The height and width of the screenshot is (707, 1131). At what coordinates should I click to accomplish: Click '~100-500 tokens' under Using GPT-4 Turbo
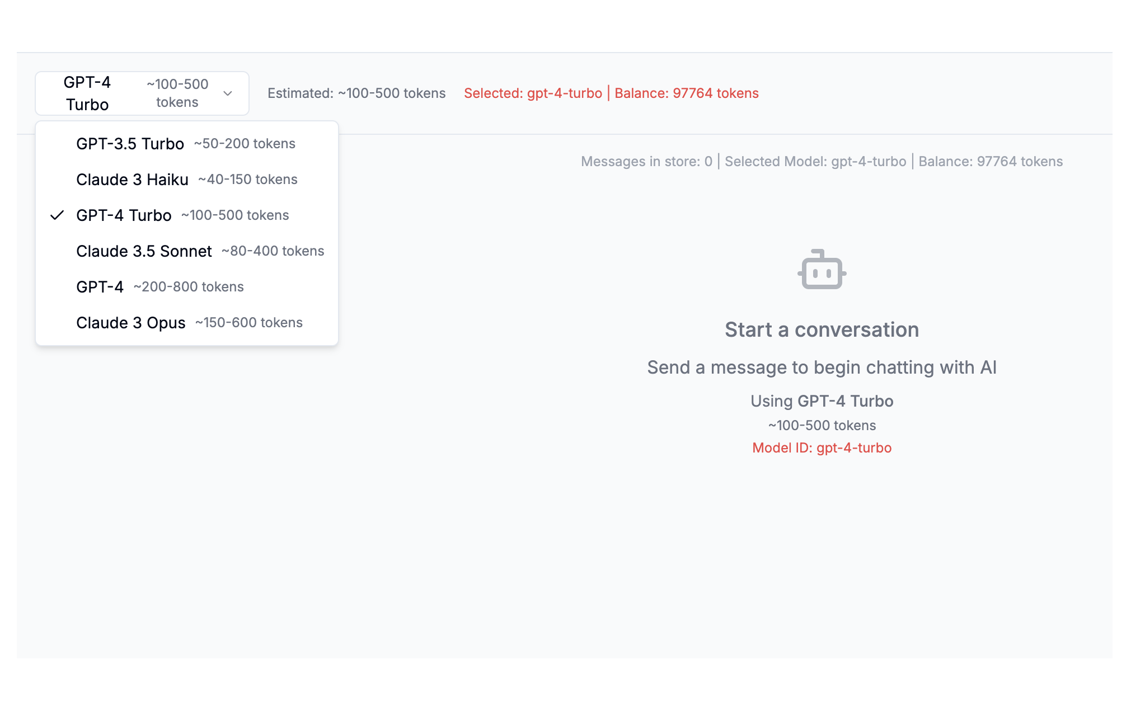tap(822, 426)
